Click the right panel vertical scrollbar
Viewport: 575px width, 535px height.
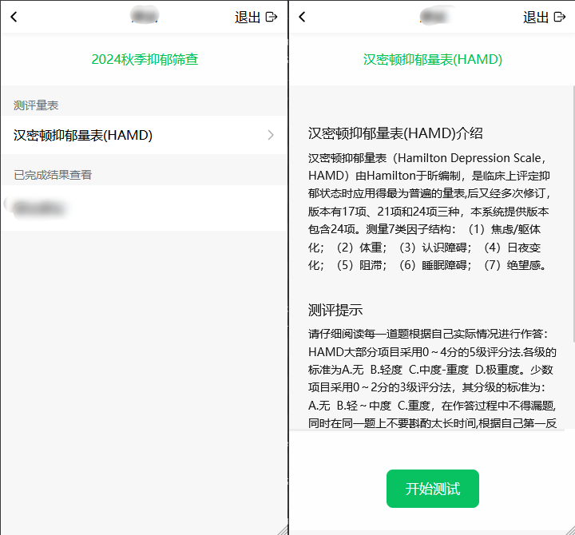(x=573, y=214)
